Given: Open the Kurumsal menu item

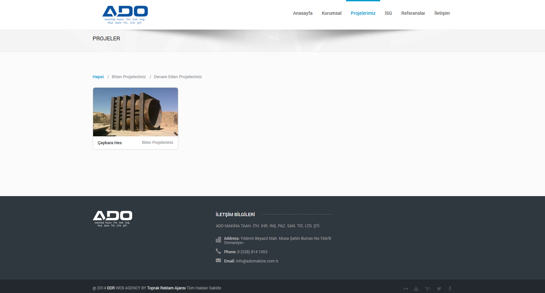Looking at the screenshot, I should click(332, 13).
